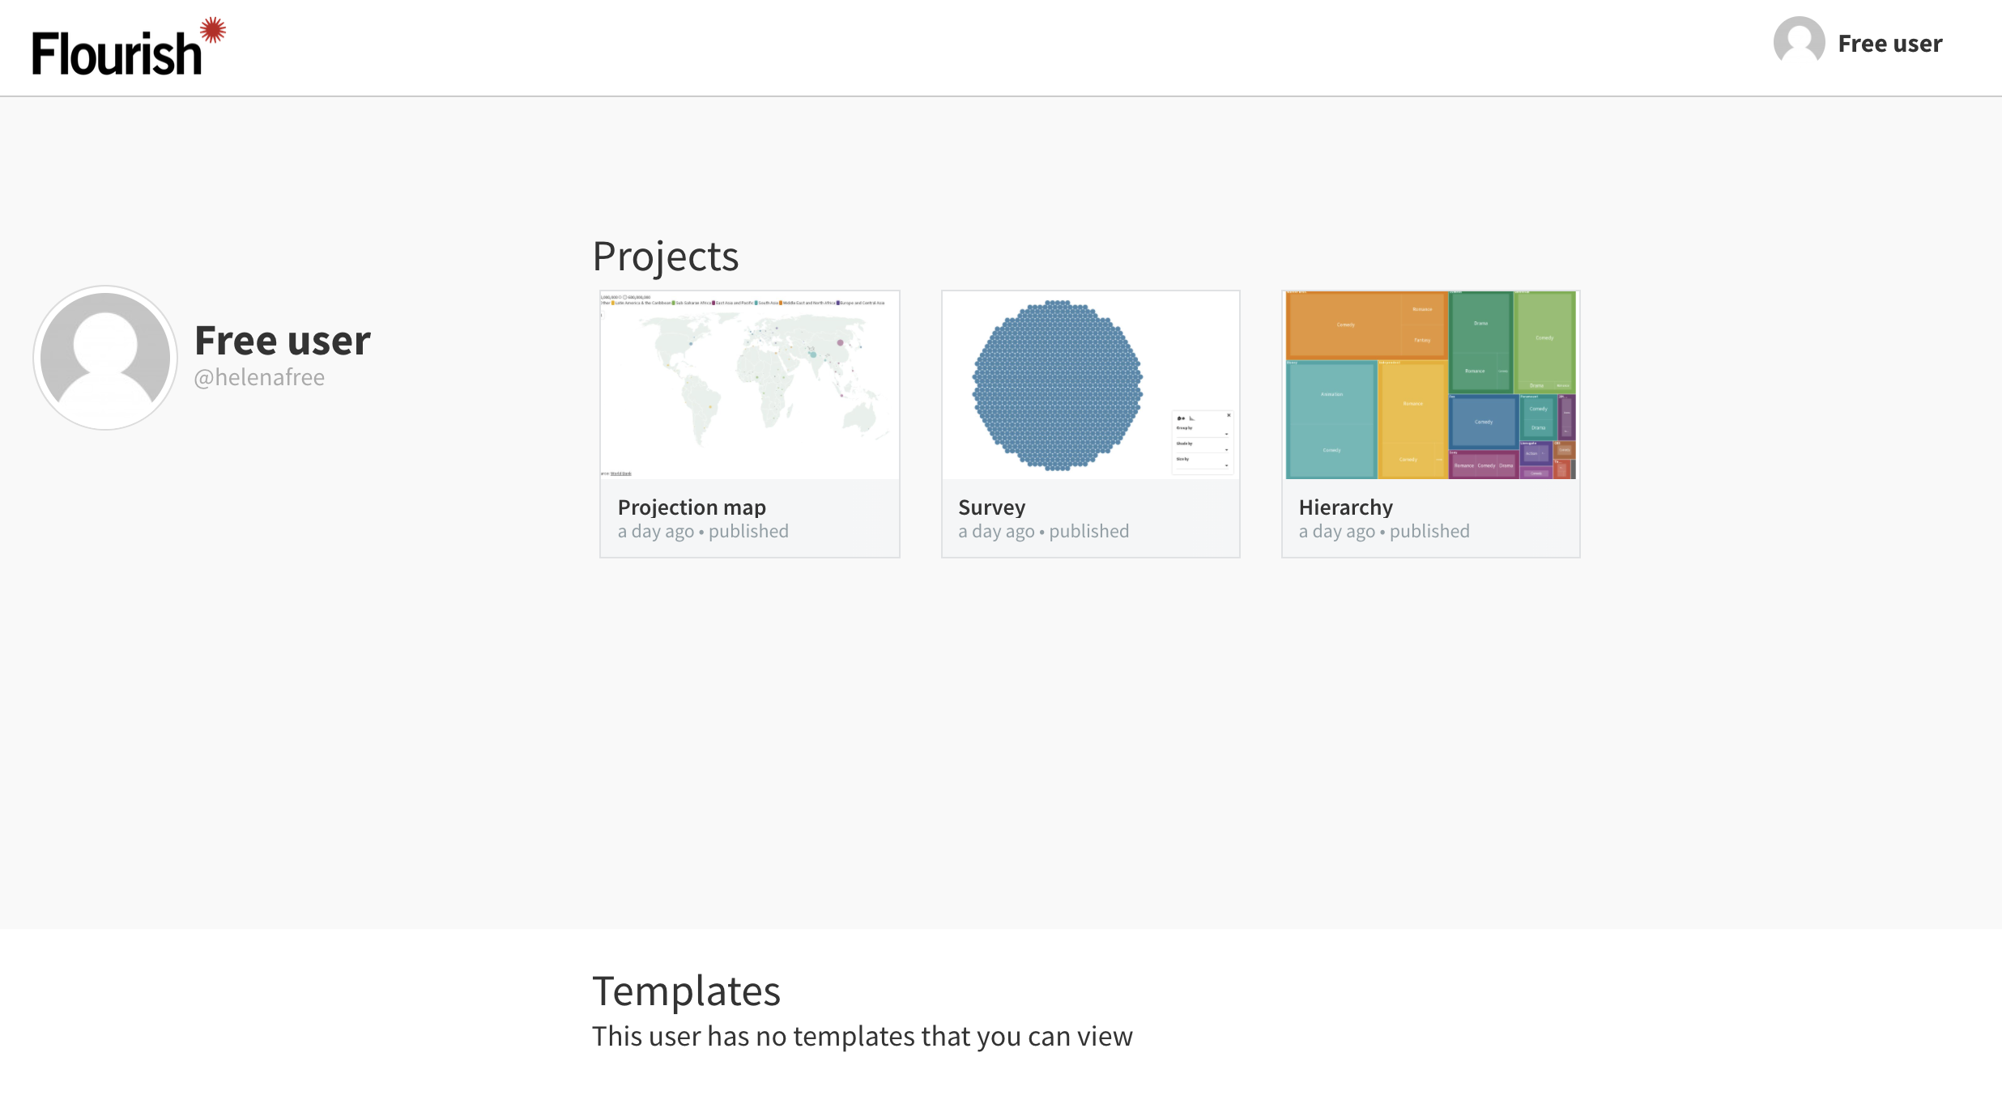The height and width of the screenshot is (1112, 2002).
Task: Click the small avatar icon in header
Action: (1799, 42)
